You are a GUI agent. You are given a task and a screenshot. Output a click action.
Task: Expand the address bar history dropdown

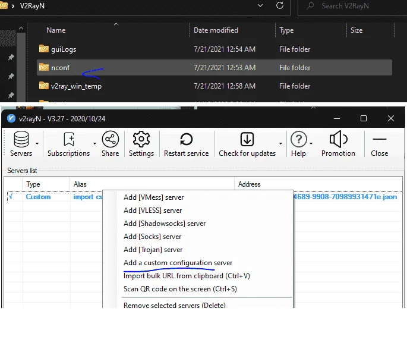tap(260, 5)
